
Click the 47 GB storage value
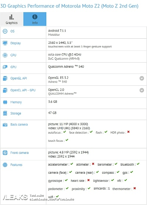[52, 113]
